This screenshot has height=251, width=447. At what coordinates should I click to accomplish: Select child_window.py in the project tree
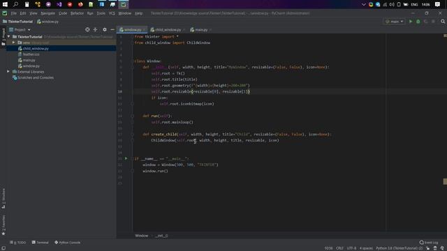(36, 48)
